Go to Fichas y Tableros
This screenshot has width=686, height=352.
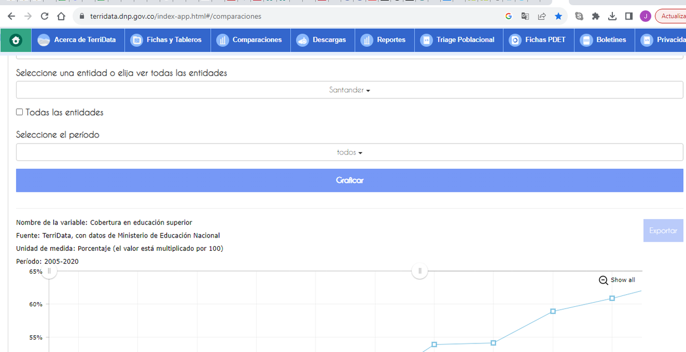point(167,40)
